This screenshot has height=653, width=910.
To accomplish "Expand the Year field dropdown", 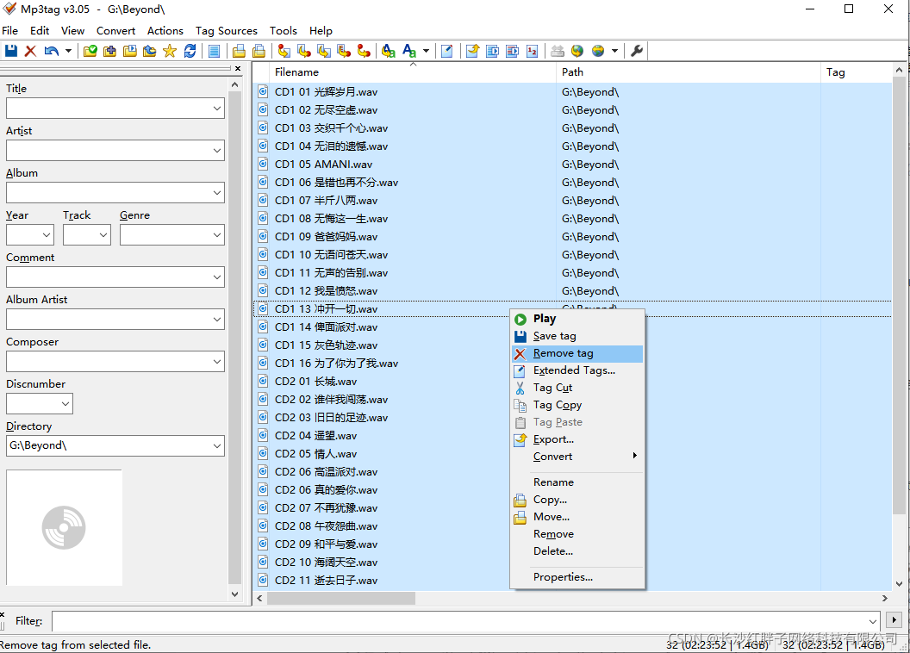I will point(47,235).
